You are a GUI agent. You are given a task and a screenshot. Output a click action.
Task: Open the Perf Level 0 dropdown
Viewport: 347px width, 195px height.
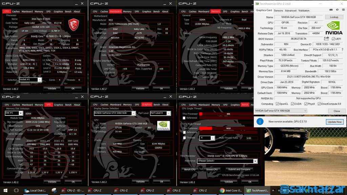pos(160,113)
